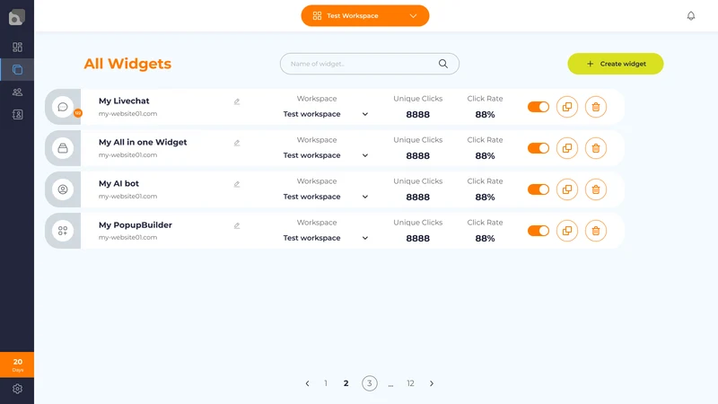718x404 pixels.
Task: Click the My Livechat title
Action: point(124,101)
